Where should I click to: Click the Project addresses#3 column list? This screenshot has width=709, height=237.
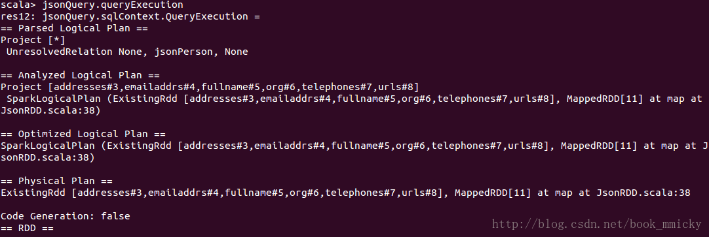tap(210, 87)
